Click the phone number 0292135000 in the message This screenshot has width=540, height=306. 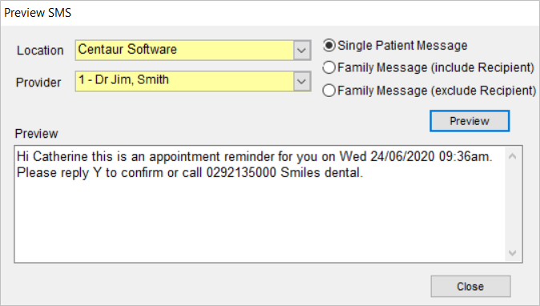coord(241,172)
